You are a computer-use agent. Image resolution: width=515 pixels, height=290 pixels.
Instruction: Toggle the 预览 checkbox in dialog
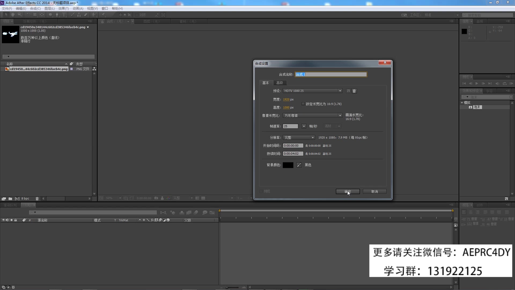point(261,191)
